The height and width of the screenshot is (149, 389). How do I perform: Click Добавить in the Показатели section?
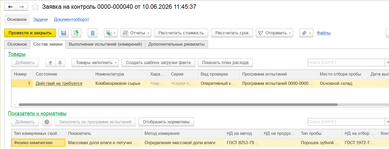pyautogui.click(x=25, y=122)
